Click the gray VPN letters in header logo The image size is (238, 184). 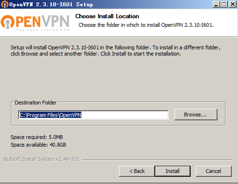(x=55, y=22)
